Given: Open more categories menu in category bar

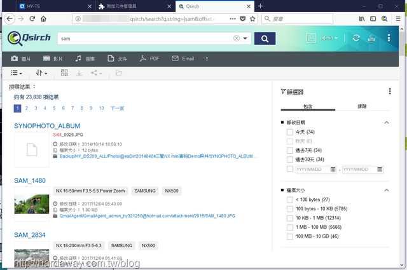Looking at the screenshot, I should tap(207, 59).
